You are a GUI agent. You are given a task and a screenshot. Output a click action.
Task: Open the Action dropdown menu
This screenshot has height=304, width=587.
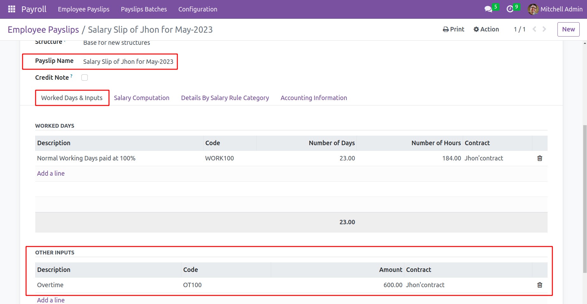click(x=486, y=29)
